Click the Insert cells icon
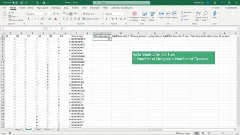This screenshot has width=240, height=135. (x=162, y=13)
